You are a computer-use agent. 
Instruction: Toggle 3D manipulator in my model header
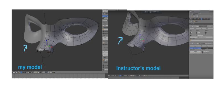tap(21, 72)
